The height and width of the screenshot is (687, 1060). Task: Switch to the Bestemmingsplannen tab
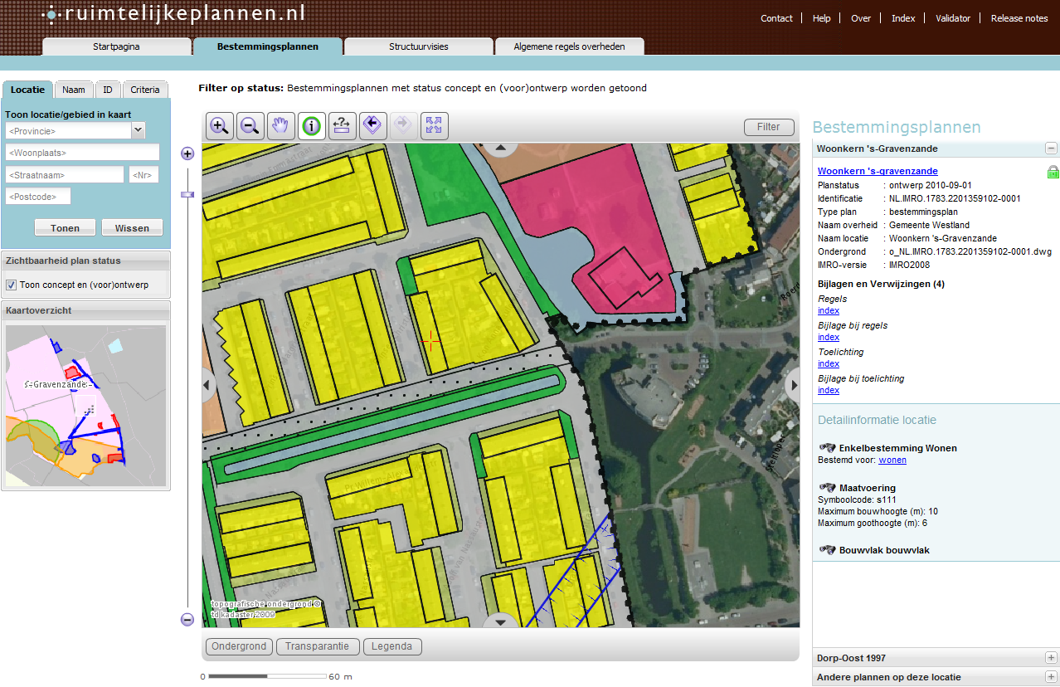tap(268, 46)
